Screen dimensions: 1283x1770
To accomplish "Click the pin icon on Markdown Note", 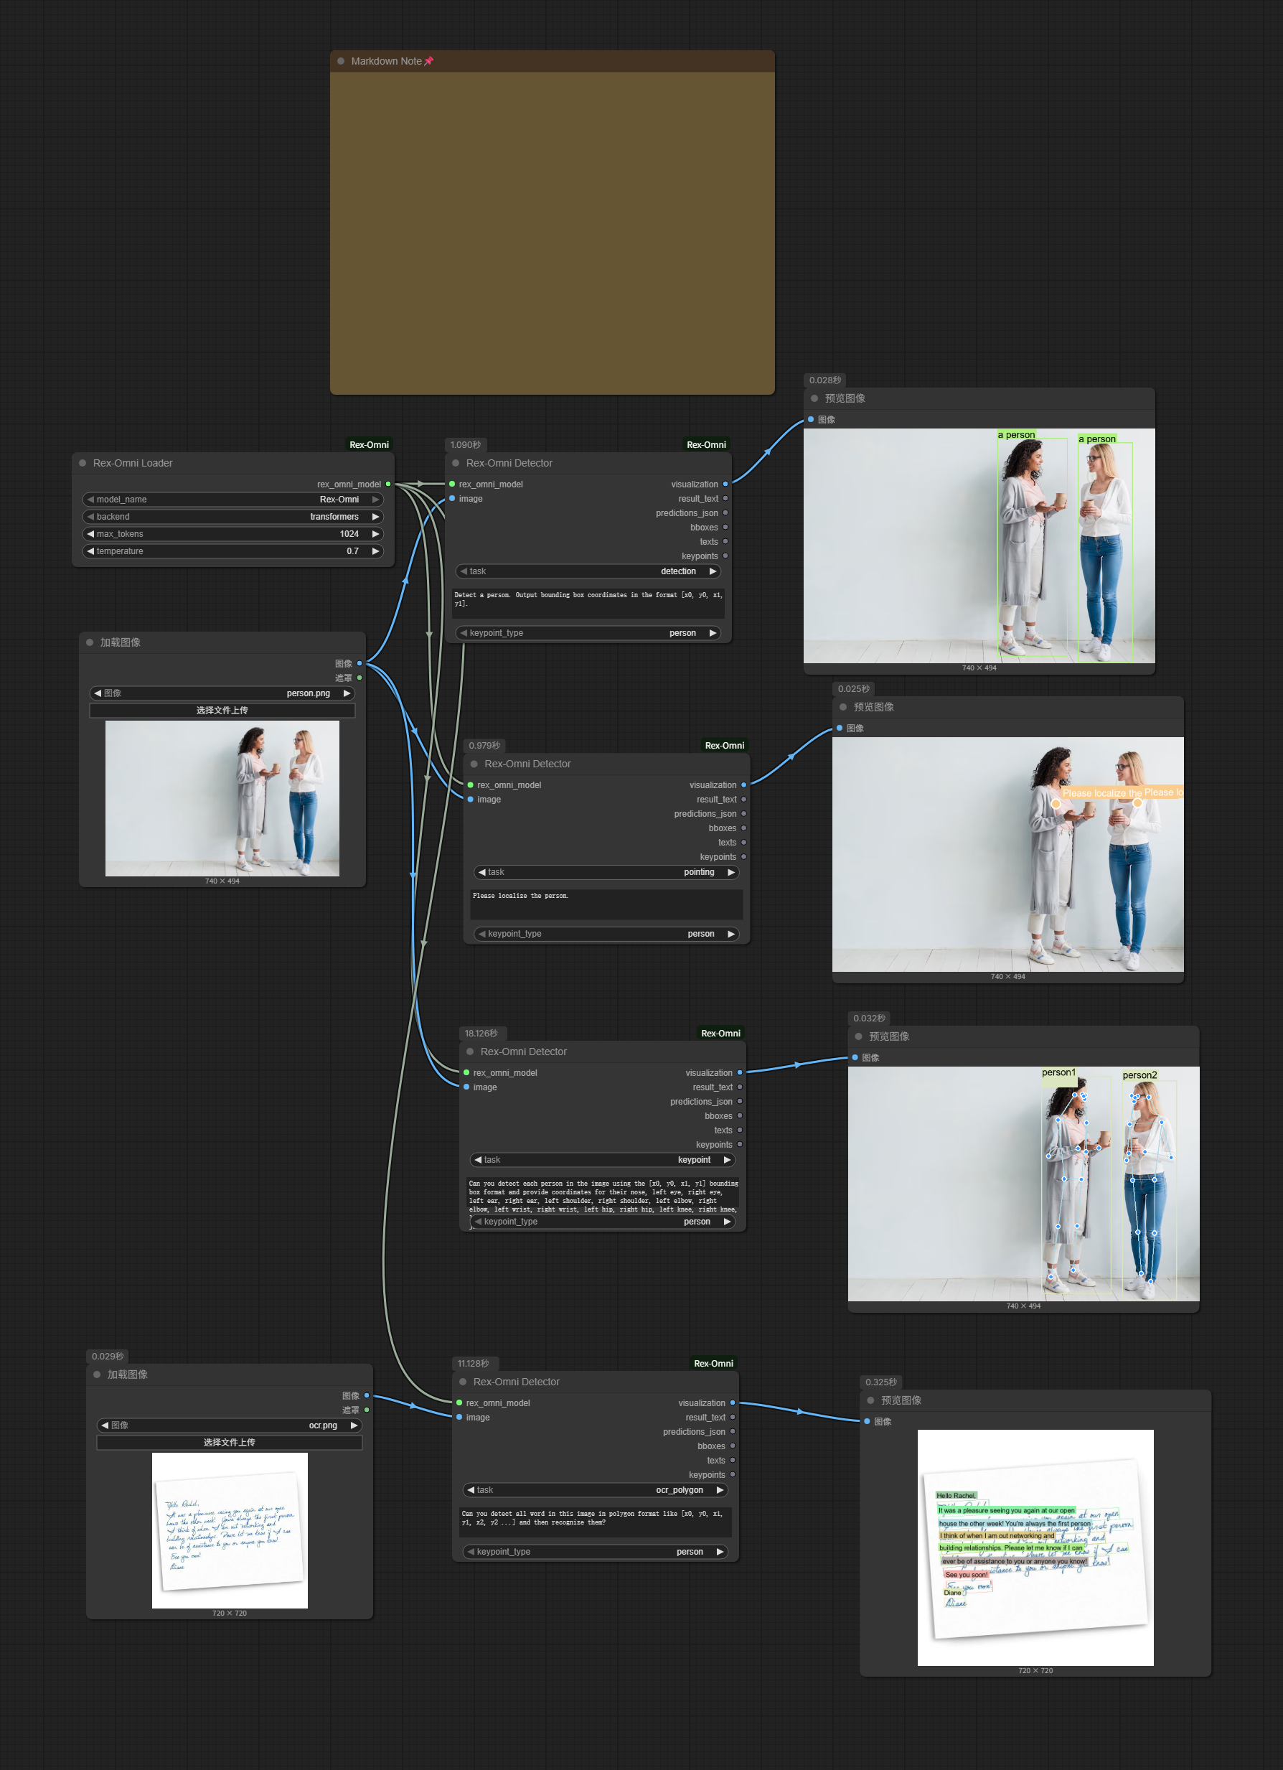I will [428, 61].
